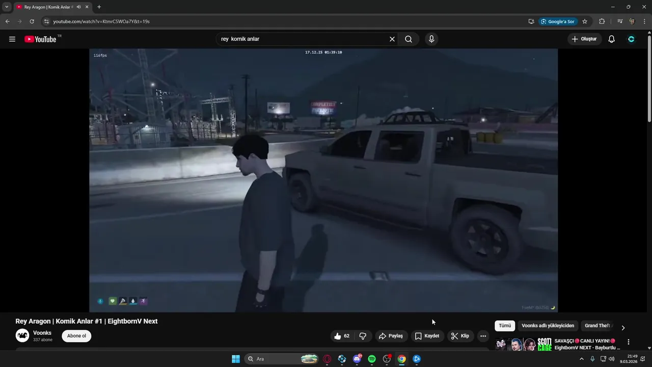Viewport: 652px width, 367px height.
Task: Click Google'a Sor lens button
Action: tap(558, 21)
